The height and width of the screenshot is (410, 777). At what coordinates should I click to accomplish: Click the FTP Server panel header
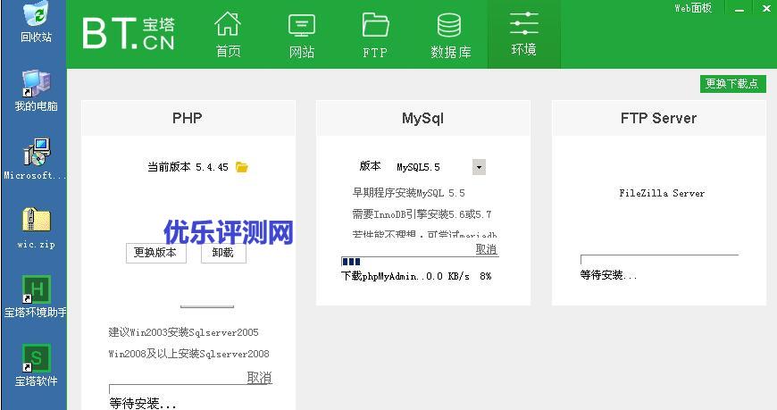pyautogui.click(x=658, y=118)
